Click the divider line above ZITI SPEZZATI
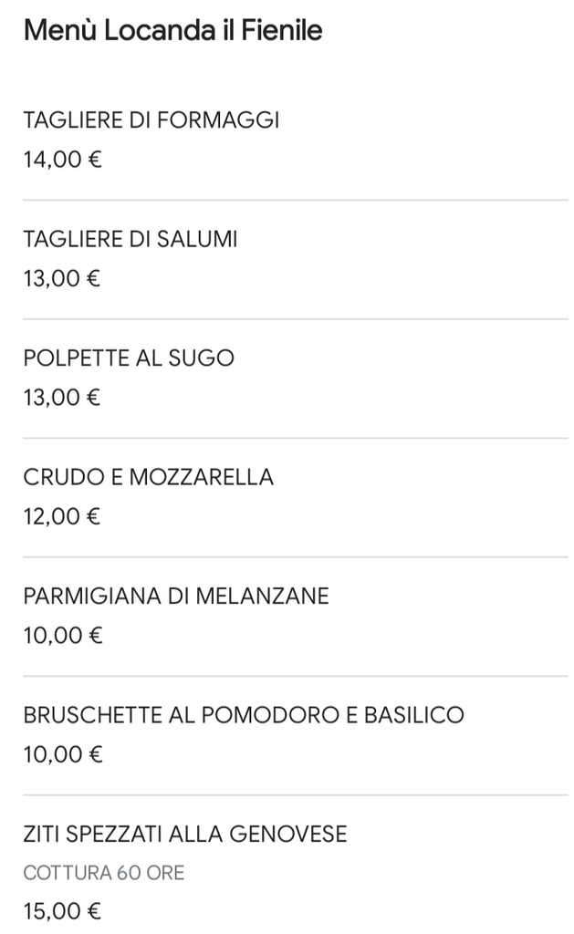This screenshot has height=934, width=574. [x=296, y=794]
